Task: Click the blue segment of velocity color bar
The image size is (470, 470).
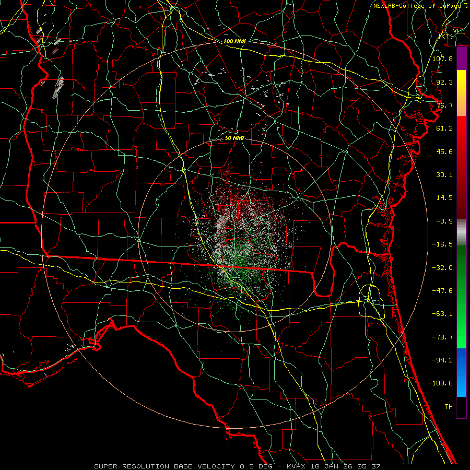Action: [461, 372]
